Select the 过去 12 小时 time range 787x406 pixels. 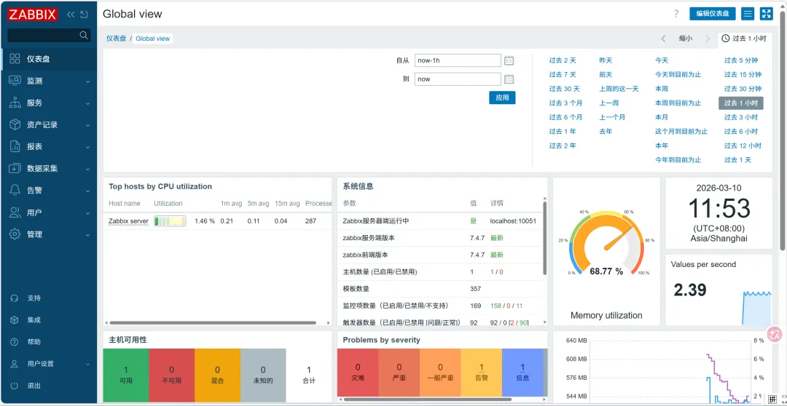coord(743,146)
